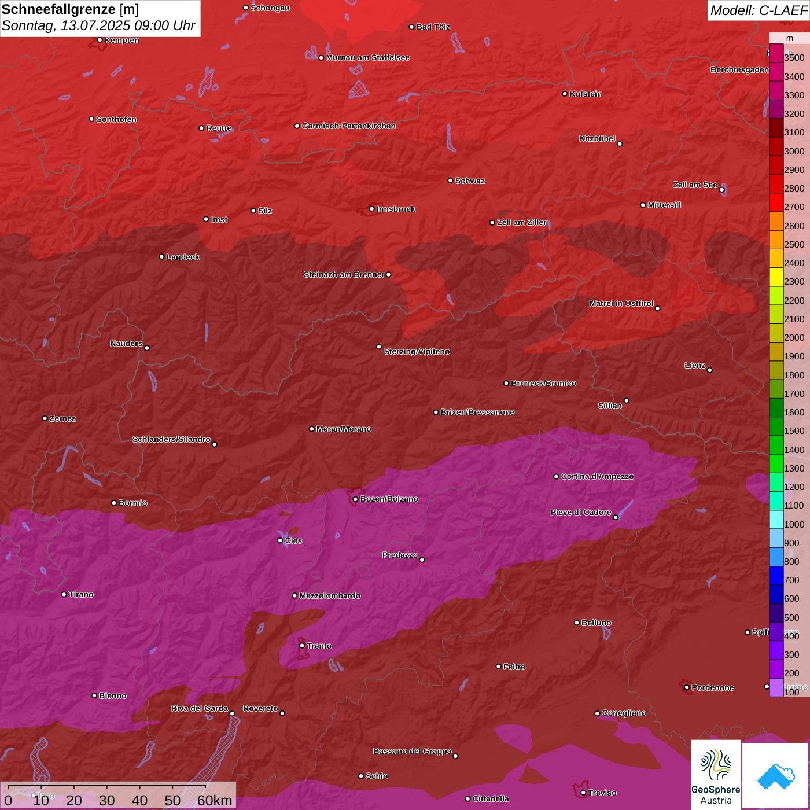Viewport: 810px width, 810px height.
Task: Click the Conegliano label
Action: [x=624, y=713]
